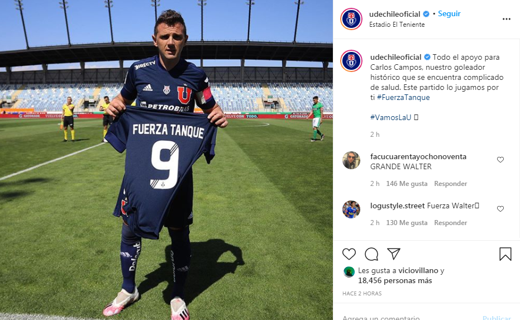Reply to logustyle.street's comment
This screenshot has width=520, height=320.
(x=450, y=223)
